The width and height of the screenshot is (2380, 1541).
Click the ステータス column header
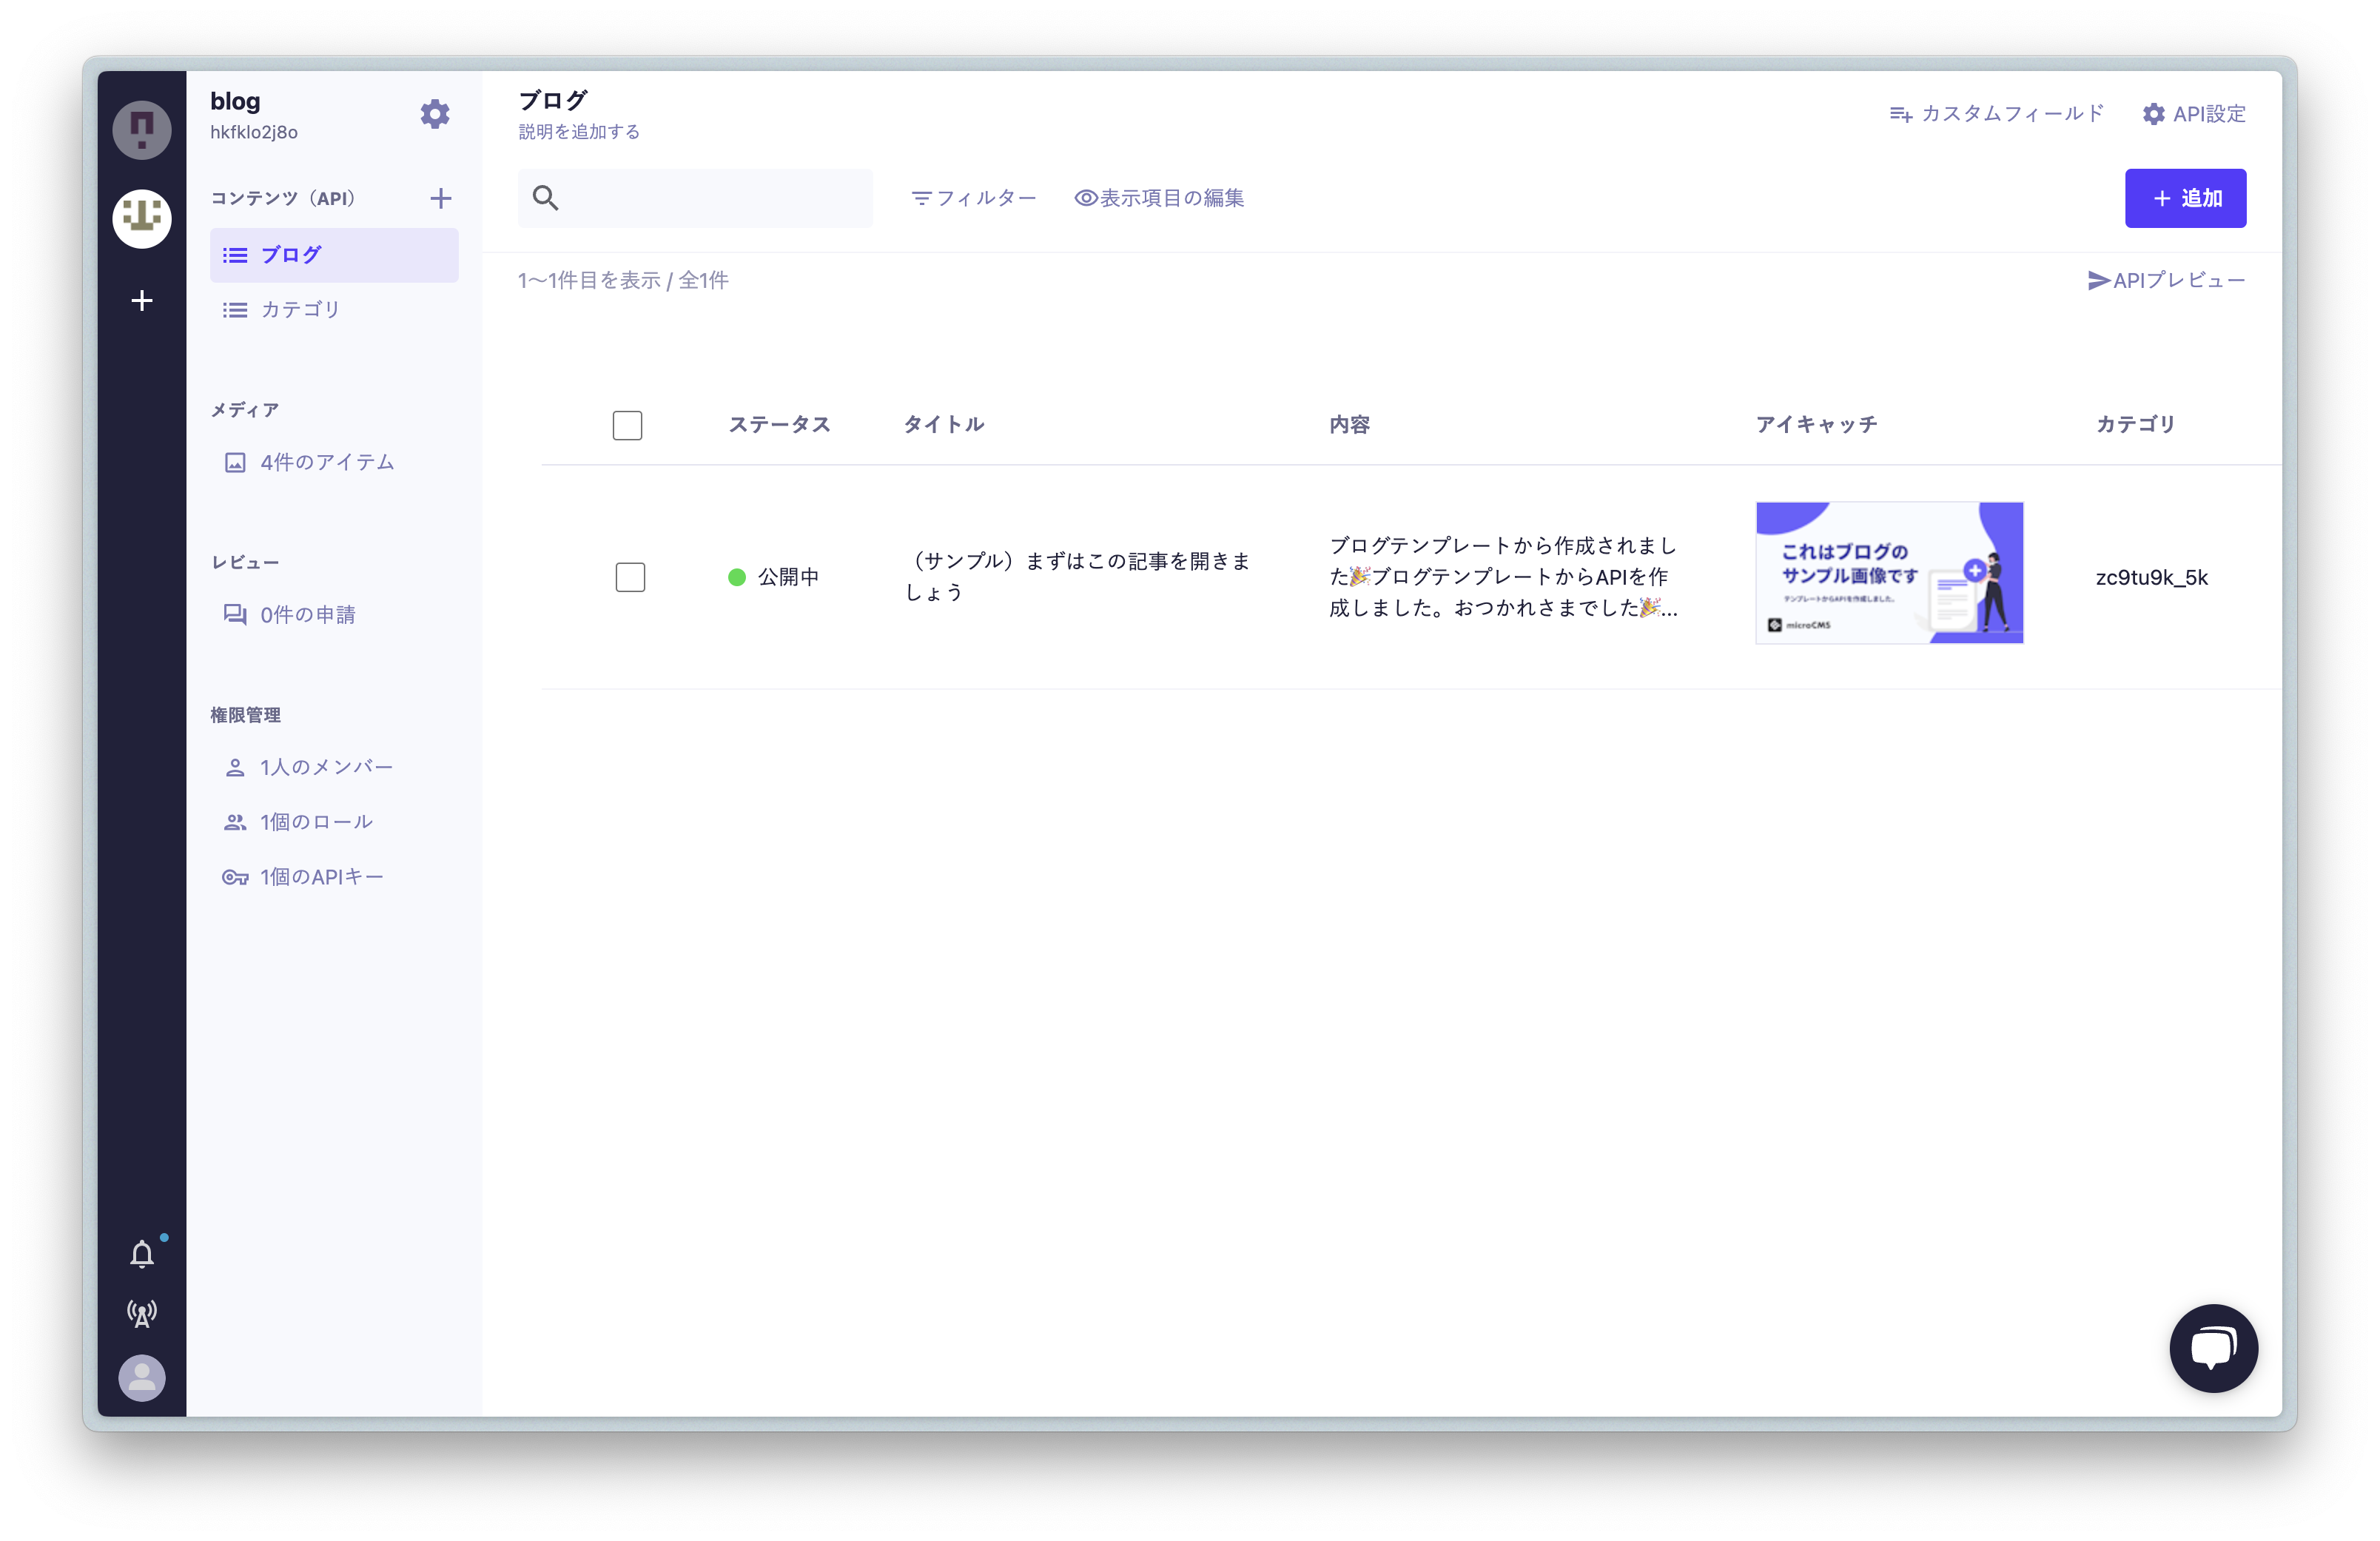tap(779, 425)
